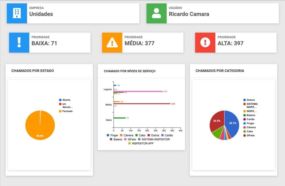Click the blue building Empresa icon

pyautogui.click(x=17, y=13)
